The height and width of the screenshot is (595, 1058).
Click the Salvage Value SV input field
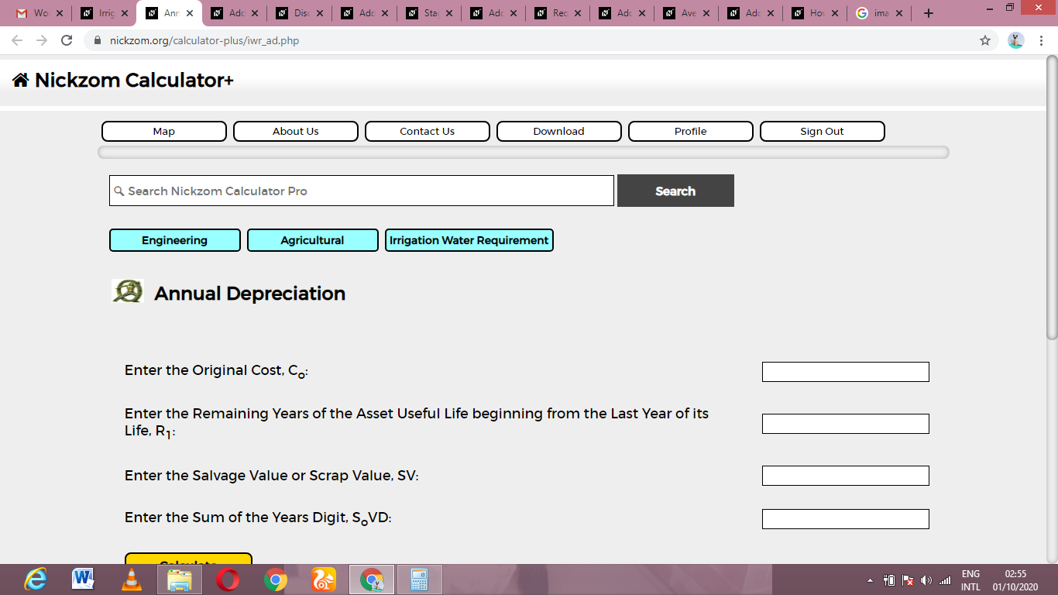coord(846,476)
